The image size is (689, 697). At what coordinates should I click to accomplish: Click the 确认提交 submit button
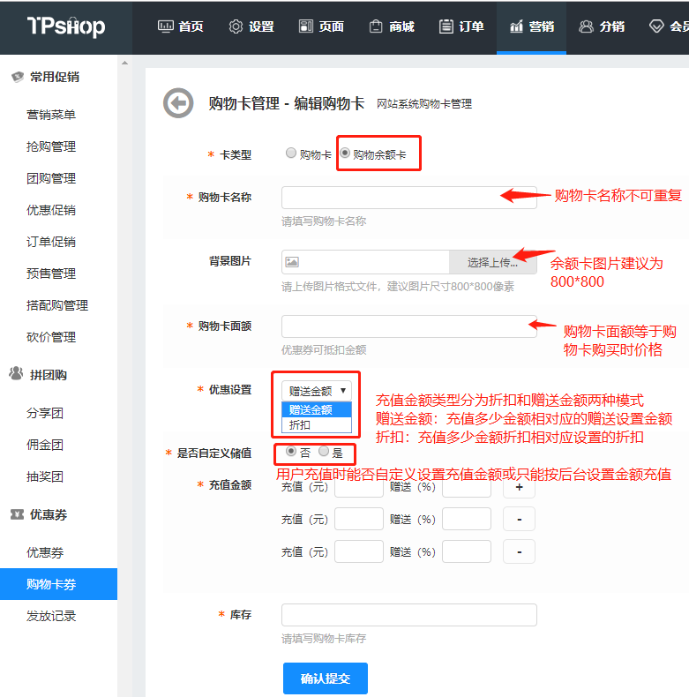tap(325, 678)
